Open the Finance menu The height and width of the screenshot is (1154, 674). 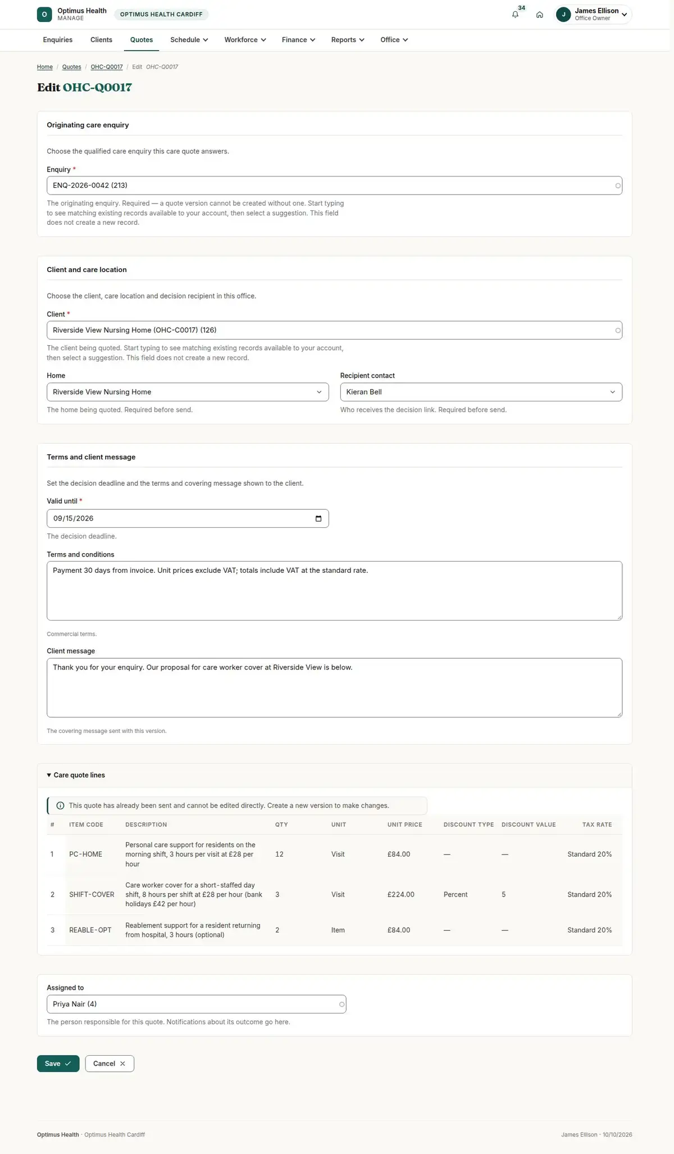(x=298, y=40)
